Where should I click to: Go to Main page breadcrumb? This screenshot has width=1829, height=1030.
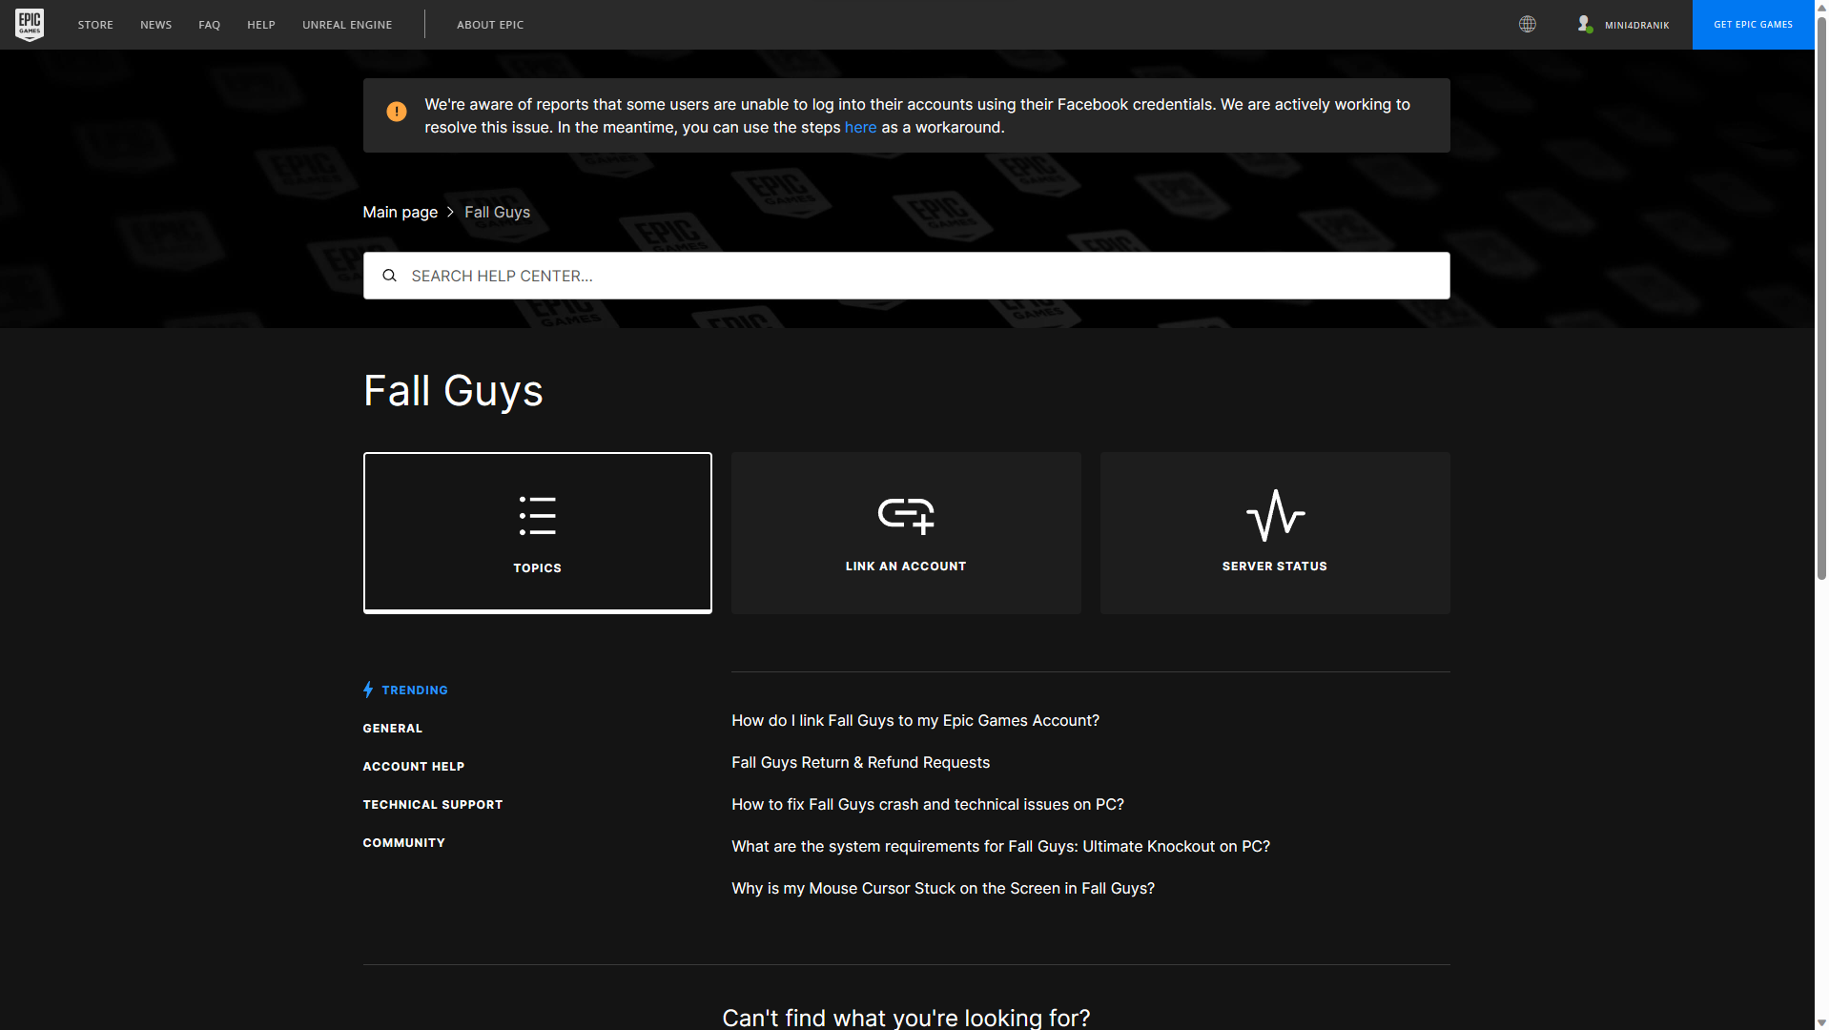pos(401,212)
